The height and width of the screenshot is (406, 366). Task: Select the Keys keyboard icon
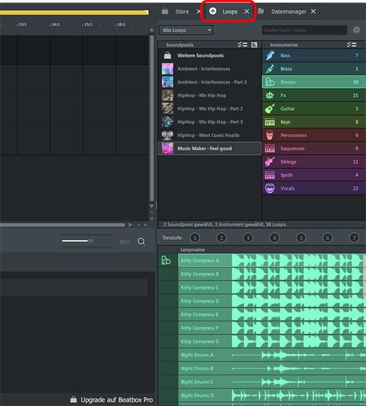(270, 122)
